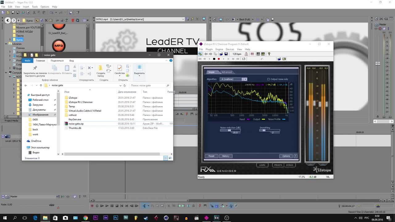This screenshot has width=395, height=222.
Task: Open recent locations dropdown in Explorer nav
Action: 36,85
